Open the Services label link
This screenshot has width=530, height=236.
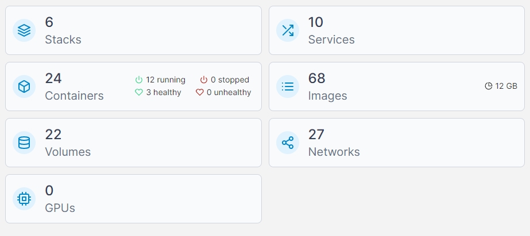pyautogui.click(x=331, y=40)
